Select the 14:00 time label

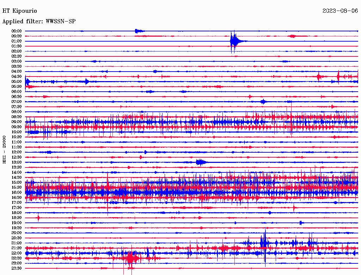point(17,172)
